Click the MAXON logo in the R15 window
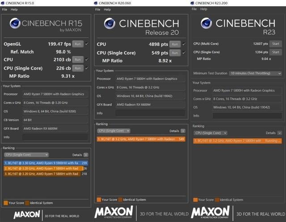The height and width of the screenshot is (222, 286). tap(27, 214)
